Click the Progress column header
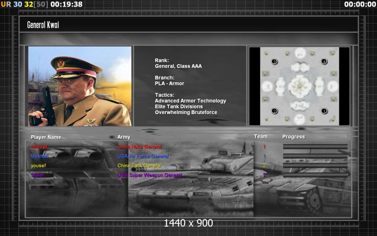This screenshot has height=236, width=377. point(293,137)
